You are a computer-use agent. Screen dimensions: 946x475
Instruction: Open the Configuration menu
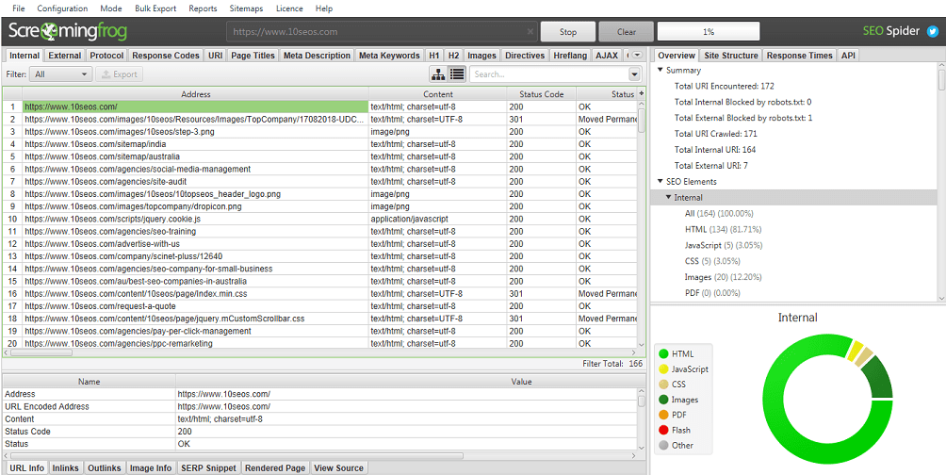pyautogui.click(x=62, y=8)
